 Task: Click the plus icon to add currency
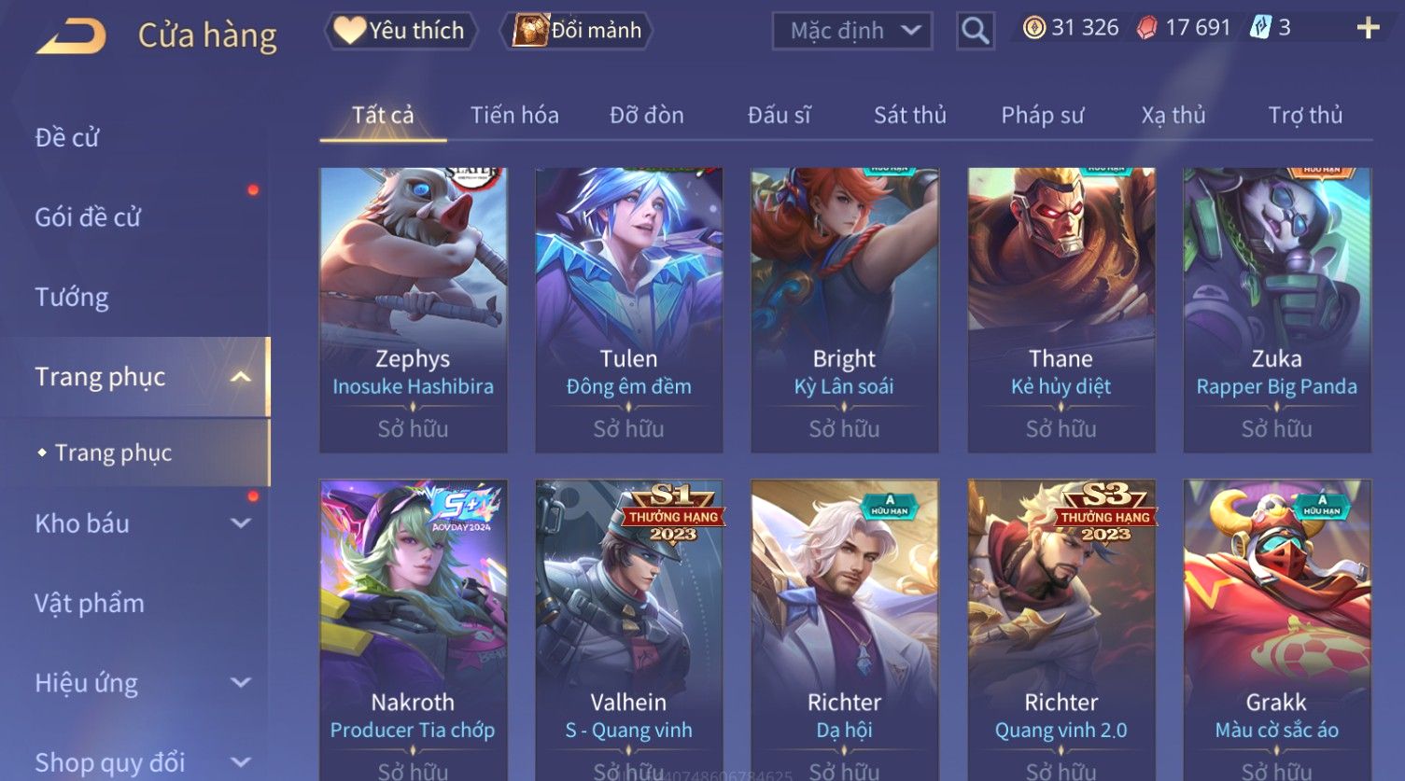click(1368, 28)
